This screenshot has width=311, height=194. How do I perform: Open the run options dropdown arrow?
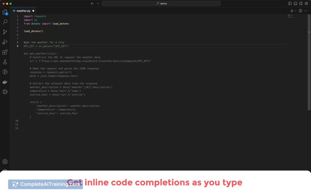(x=295, y=11)
